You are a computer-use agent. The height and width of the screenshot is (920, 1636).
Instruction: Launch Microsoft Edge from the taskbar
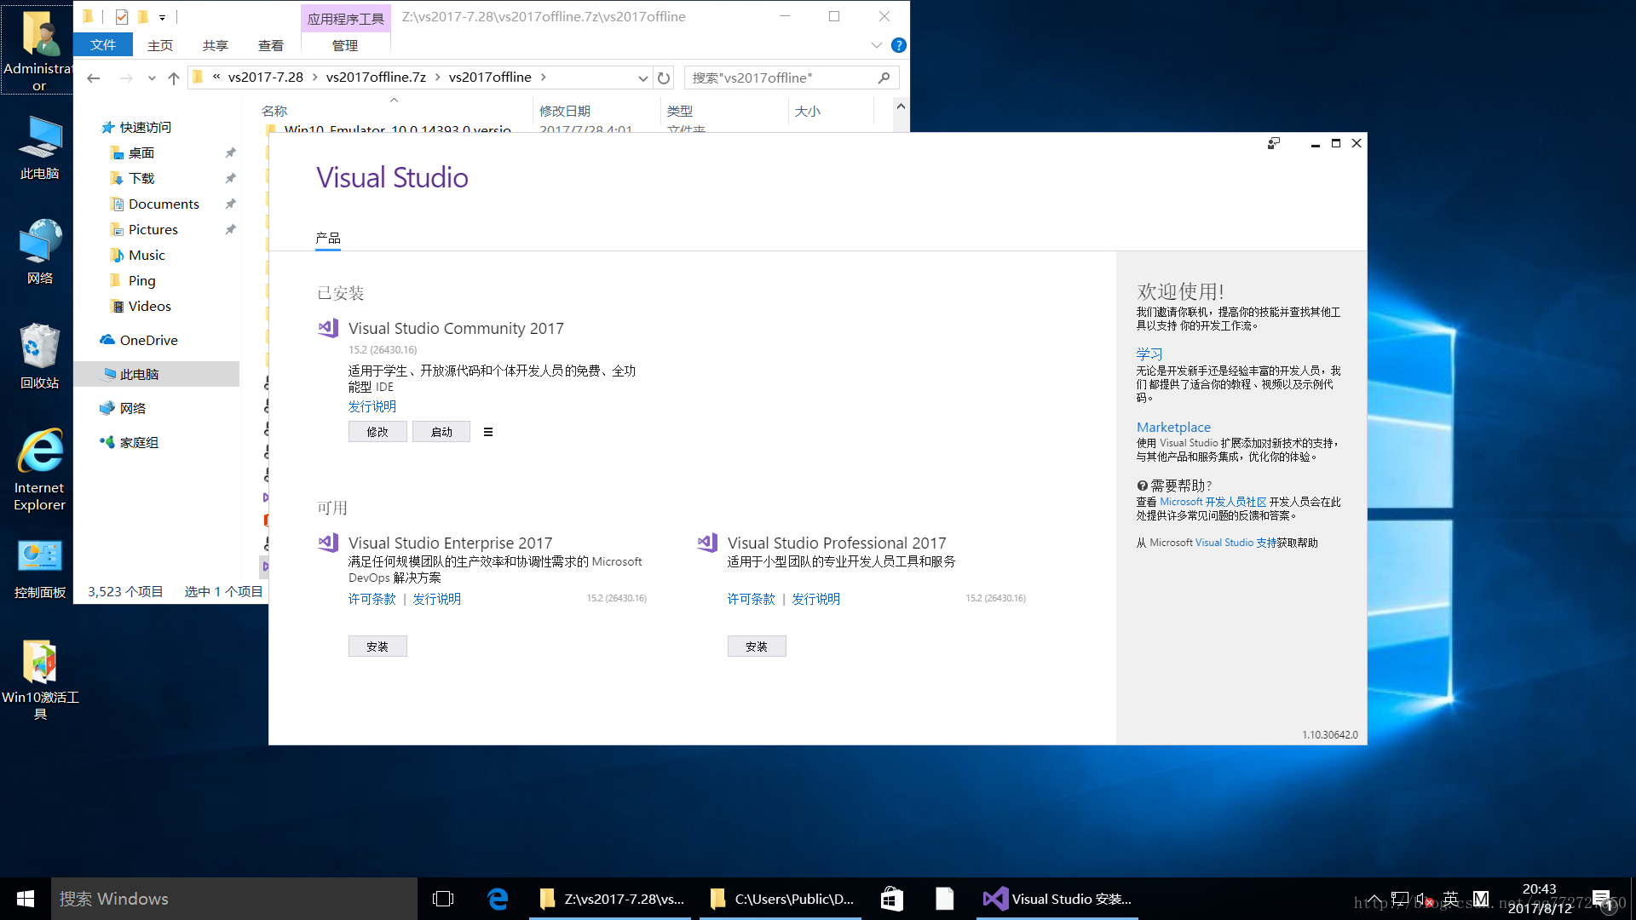tap(498, 899)
